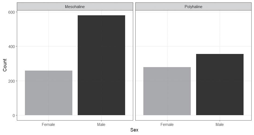The width and height of the screenshot is (254, 135).
Task: Click the Mesohaline facet strip label
Action: pyautogui.click(x=75, y=7)
